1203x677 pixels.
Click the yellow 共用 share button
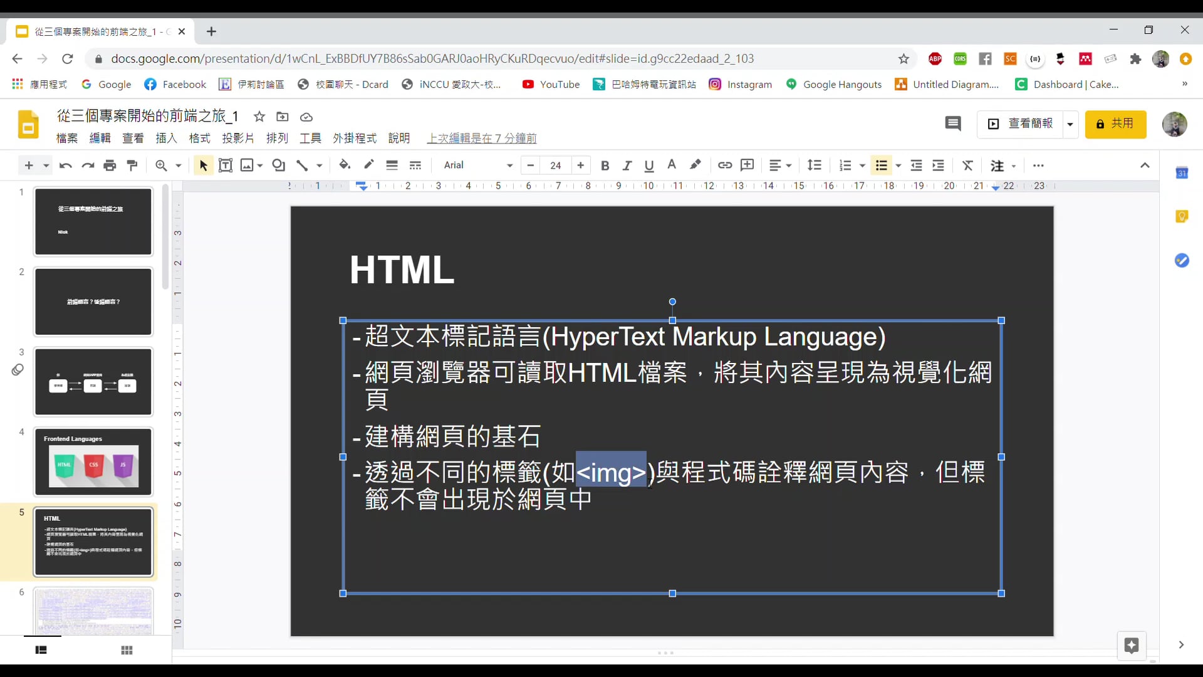(x=1115, y=124)
